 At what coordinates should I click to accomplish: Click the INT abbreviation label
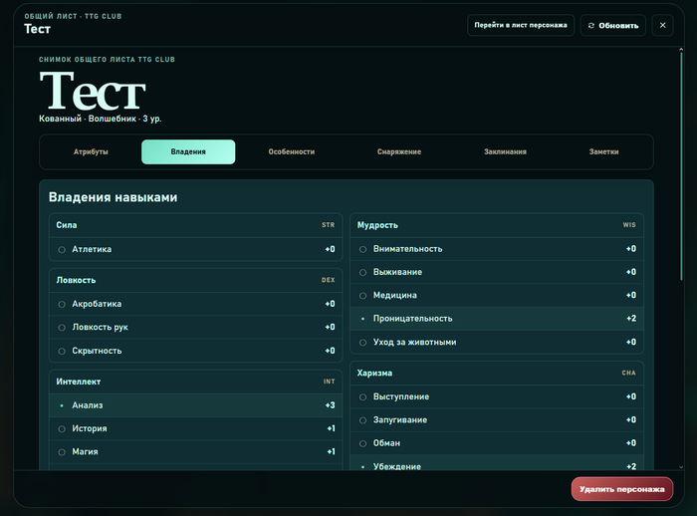pos(329,382)
